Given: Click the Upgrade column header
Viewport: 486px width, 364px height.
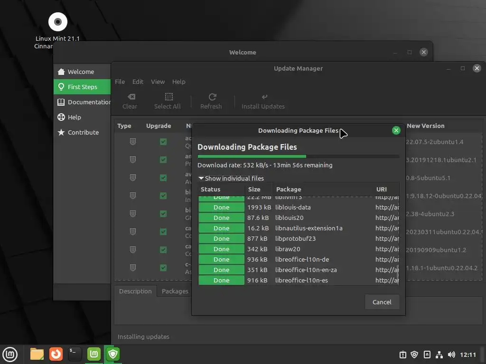Looking at the screenshot, I should coord(159,126).
